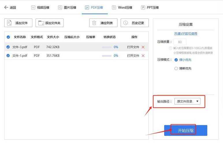Image resolution: width=223 pixels, height=144 pixels.
Task: Click the PPT compression tab icon
Action: pyautogui.click(x=143, y=7)
